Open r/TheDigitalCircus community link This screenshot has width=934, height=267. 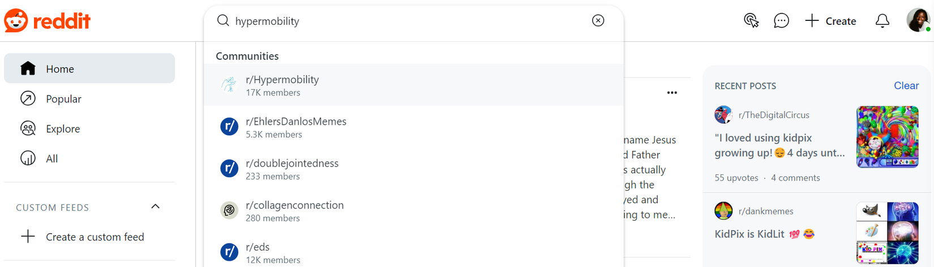point(774,115)
